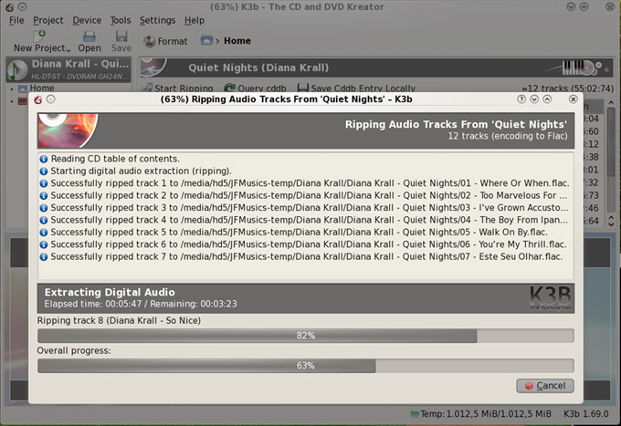Click the track 8 progress bar
The height and width of the screenshot is (426, 621).
305,336
